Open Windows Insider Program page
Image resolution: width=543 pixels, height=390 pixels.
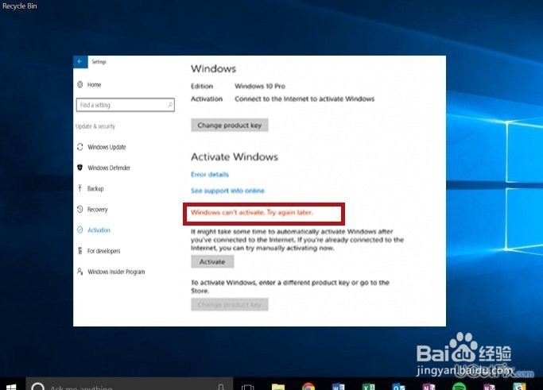point(111,272)
